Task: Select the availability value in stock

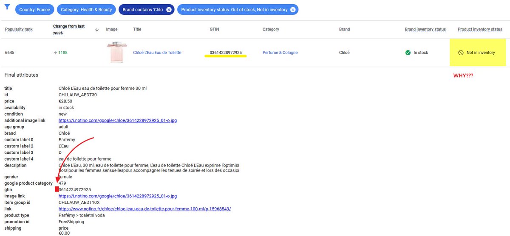Action: tap(66, 108)
